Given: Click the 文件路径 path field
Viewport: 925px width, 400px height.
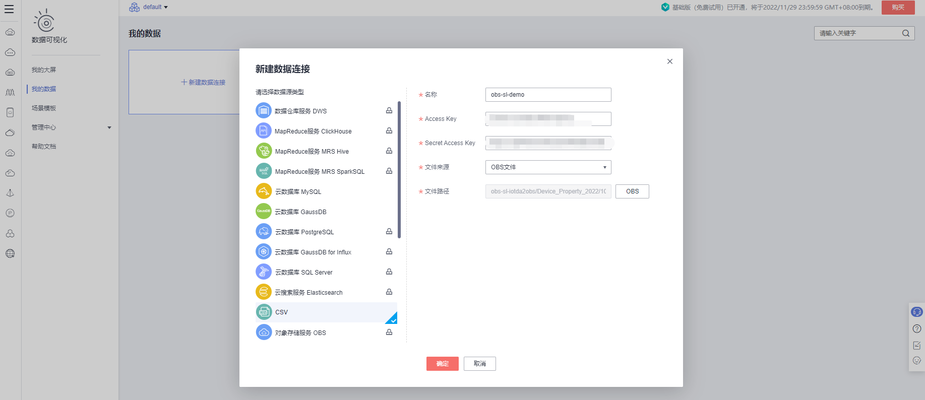Looking at the screenshot, I should (x=548, y=191).
